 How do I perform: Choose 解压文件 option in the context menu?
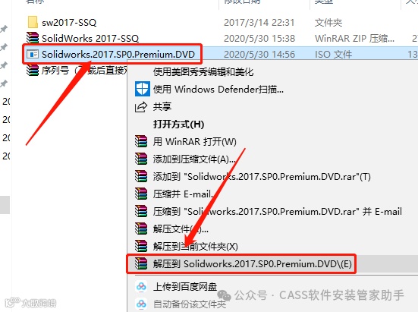(x=181, y=228)
